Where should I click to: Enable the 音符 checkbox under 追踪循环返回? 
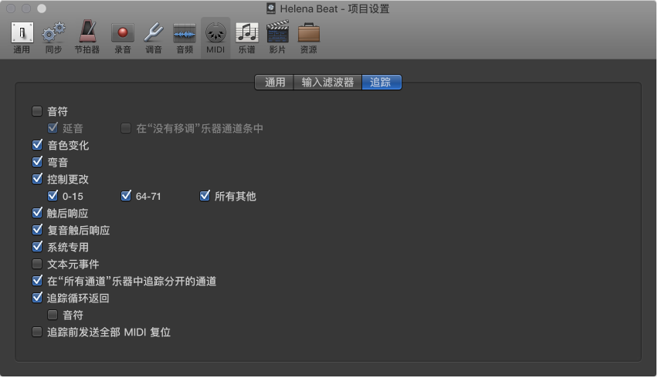tap(53, 315)
